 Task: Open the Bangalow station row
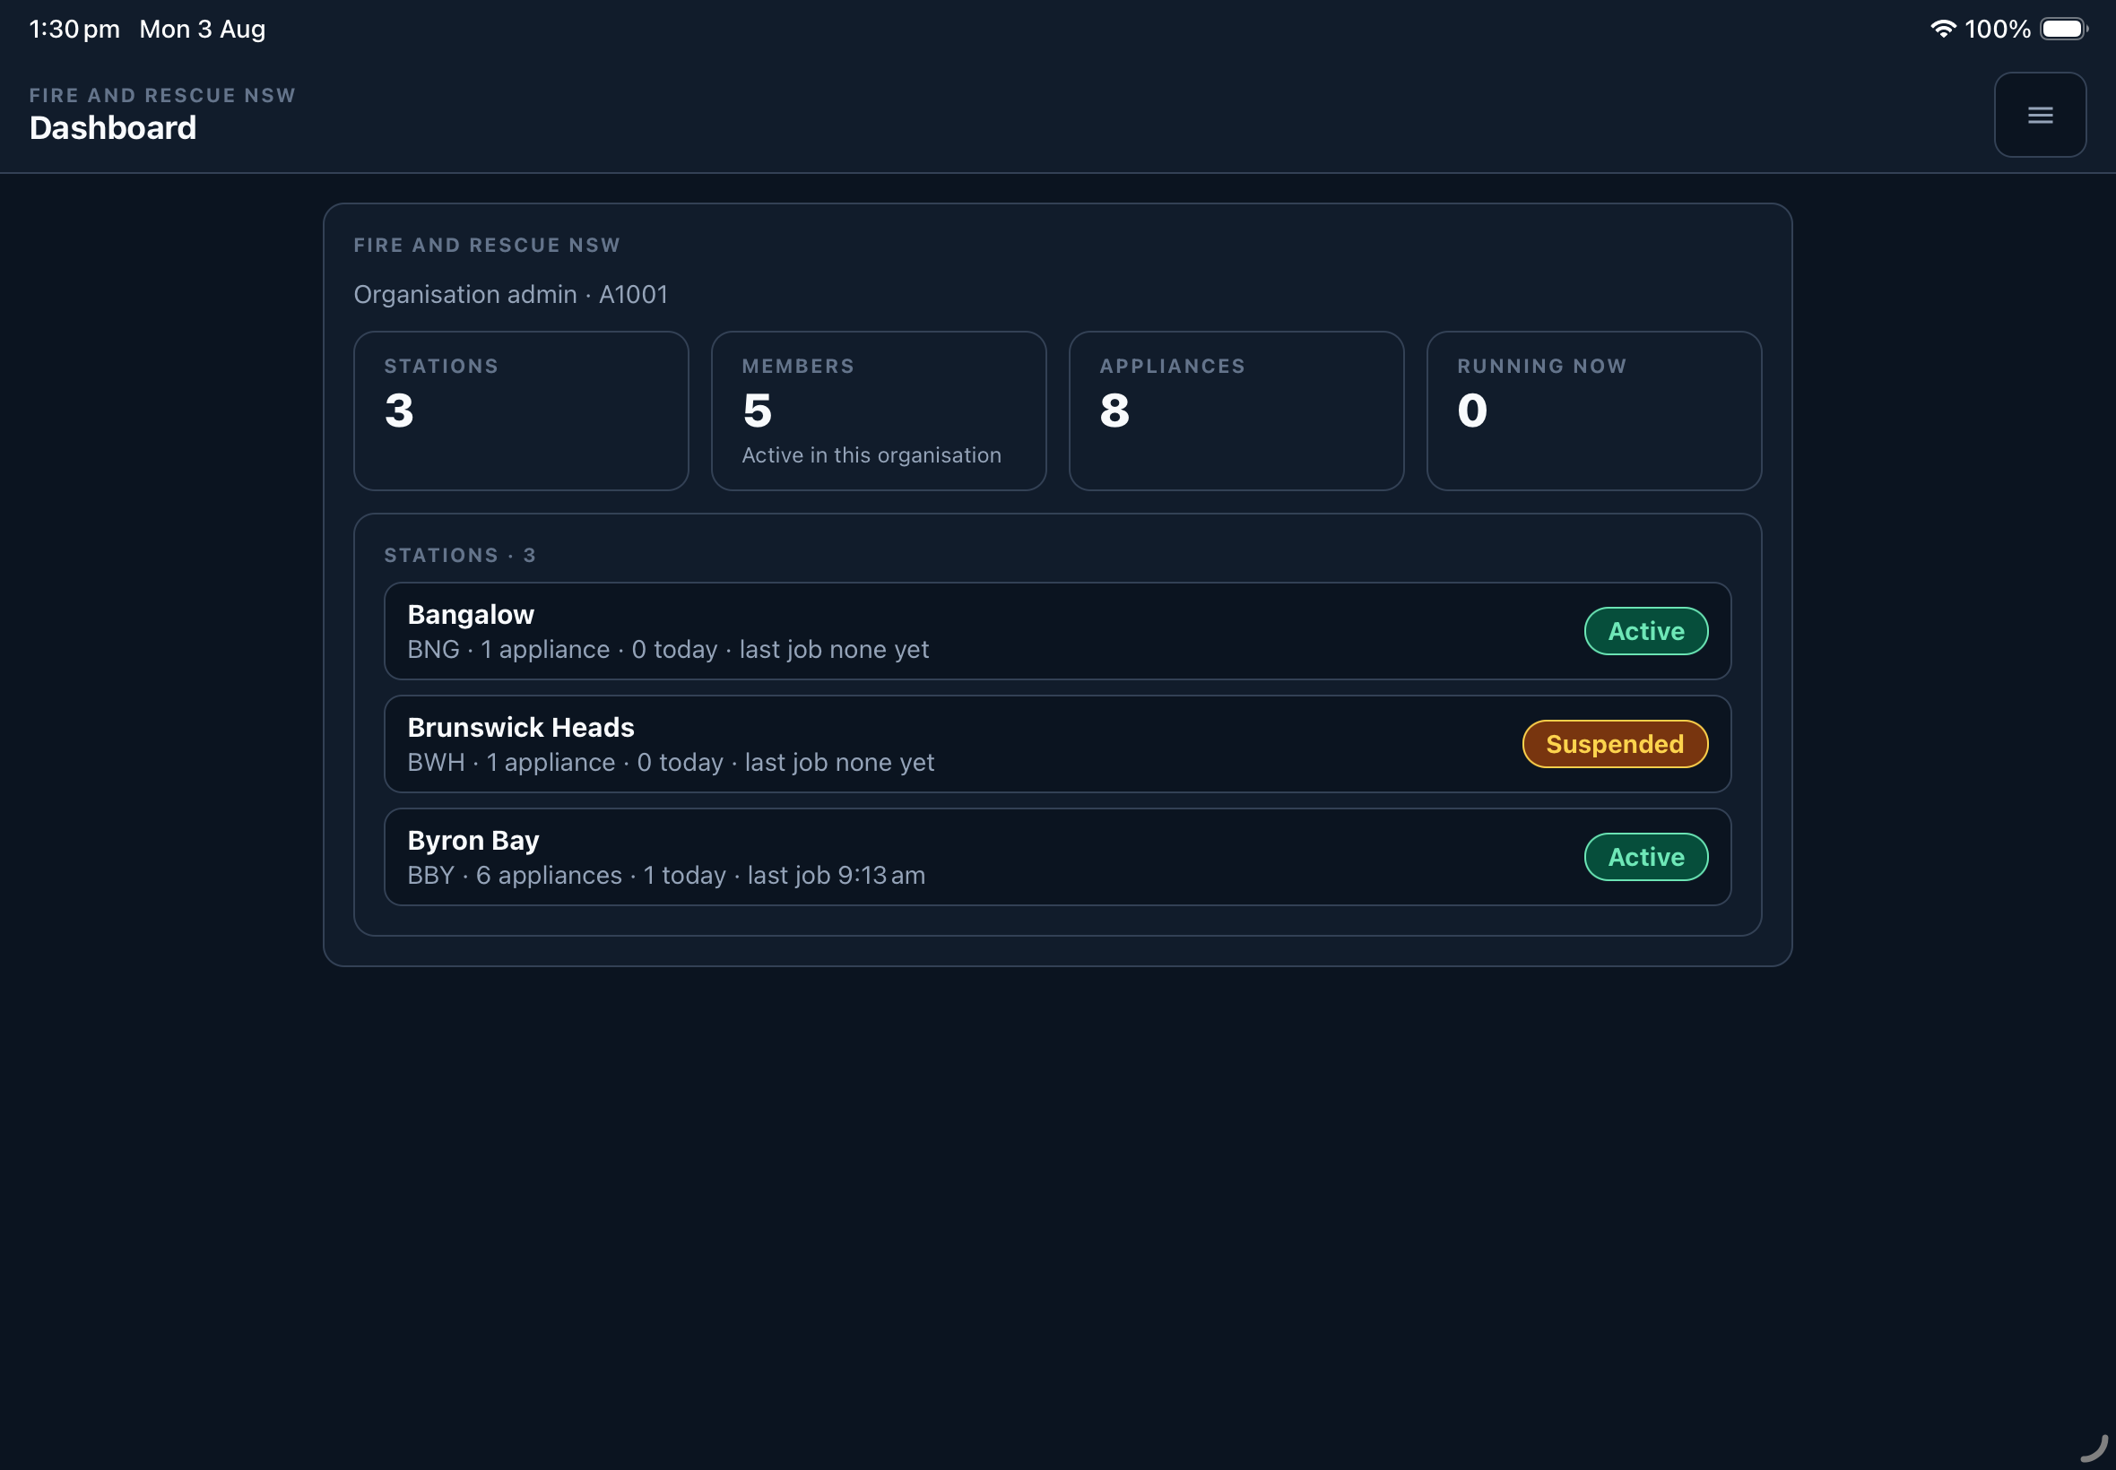[x=1056, y=631]
